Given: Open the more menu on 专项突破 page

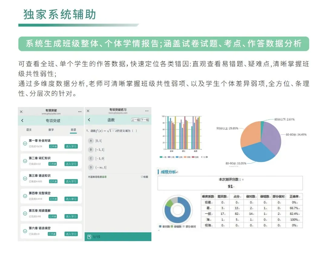Looking at the screenshot, I should 80,112.
